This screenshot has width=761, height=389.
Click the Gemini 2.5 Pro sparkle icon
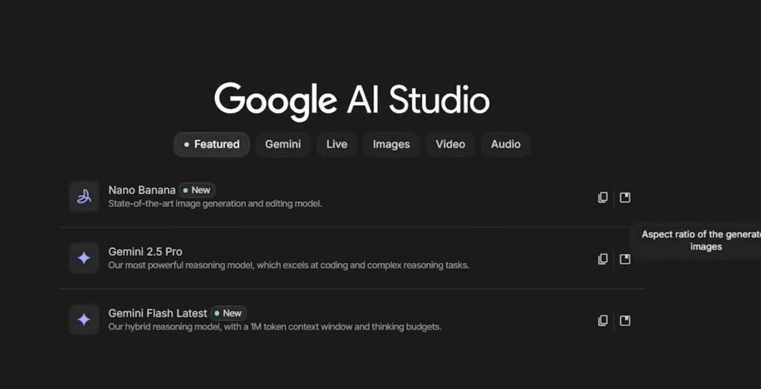84,258
